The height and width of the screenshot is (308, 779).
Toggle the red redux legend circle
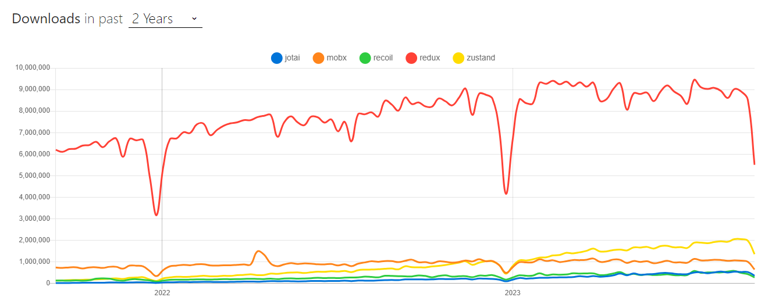(411, 58)
